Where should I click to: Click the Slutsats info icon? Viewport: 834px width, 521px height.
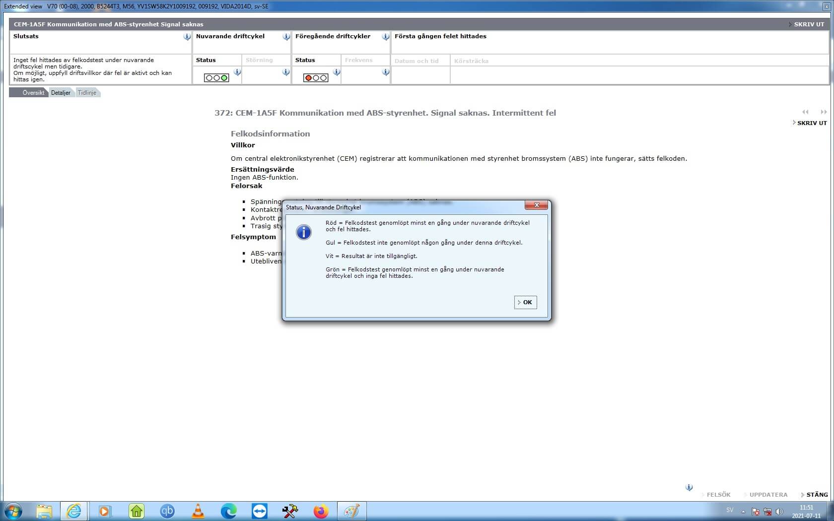click(x=187, y=37)
